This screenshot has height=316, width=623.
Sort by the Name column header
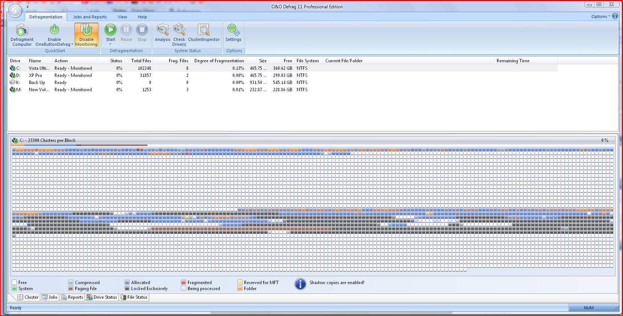(39, 61)
